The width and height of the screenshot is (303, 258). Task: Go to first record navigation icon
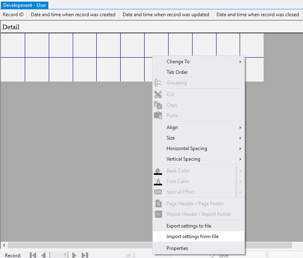pos(33,255)
